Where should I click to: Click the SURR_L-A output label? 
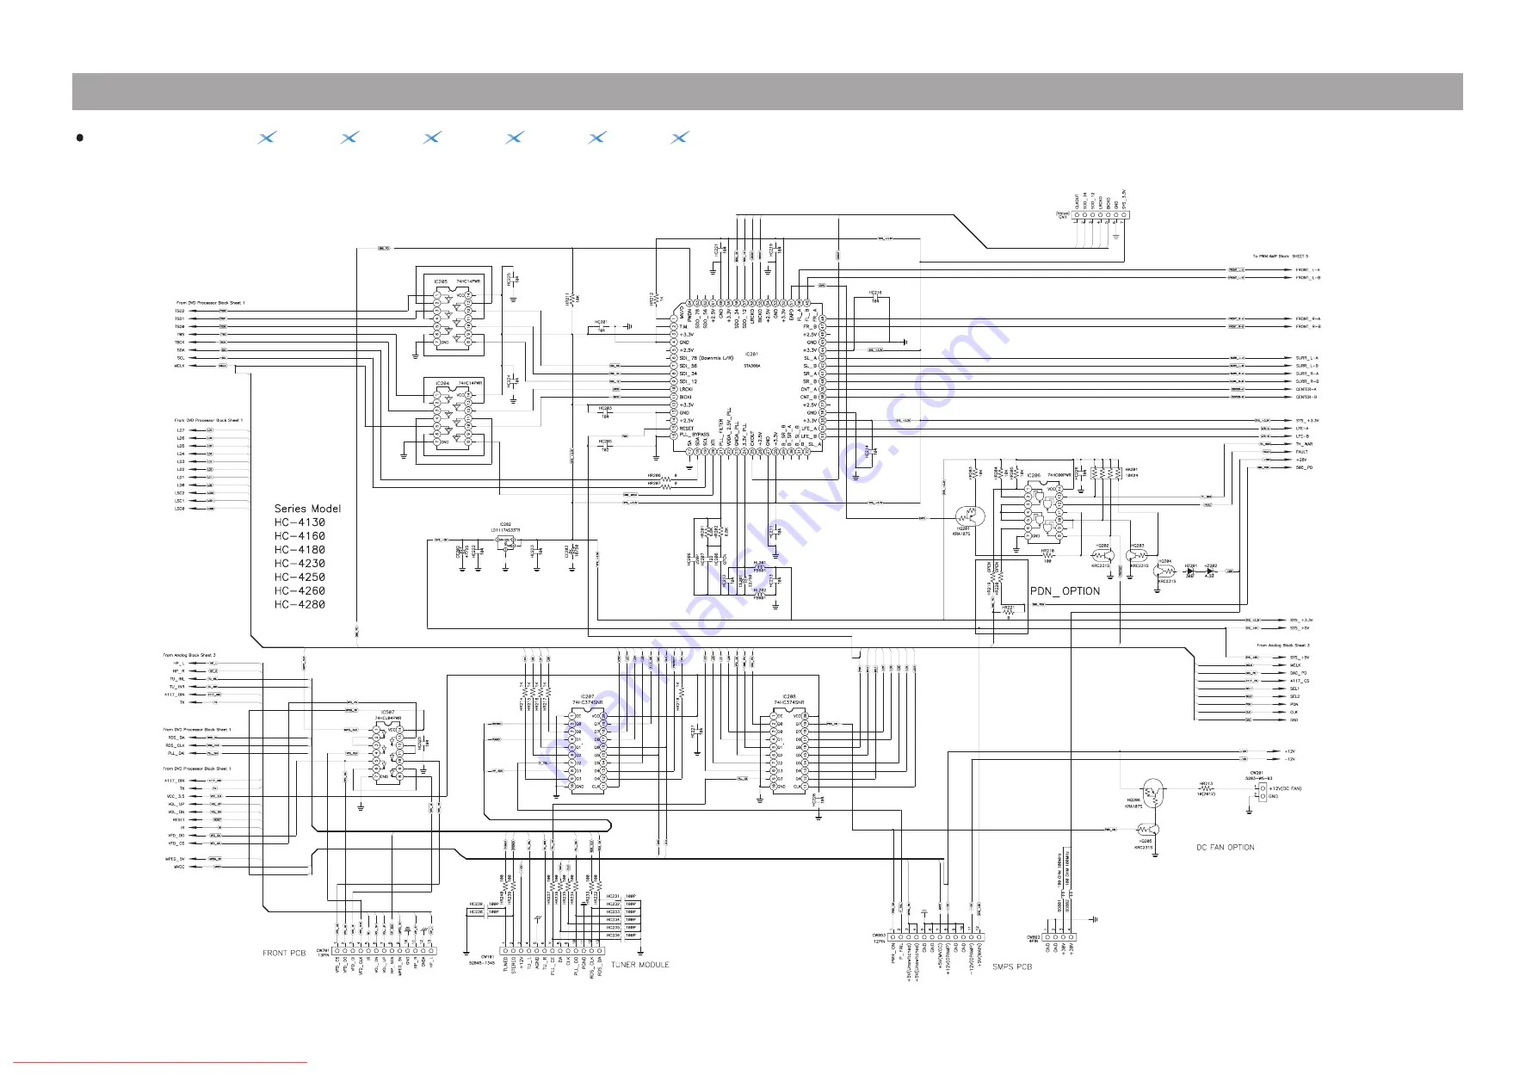[x=1306, y=358]
